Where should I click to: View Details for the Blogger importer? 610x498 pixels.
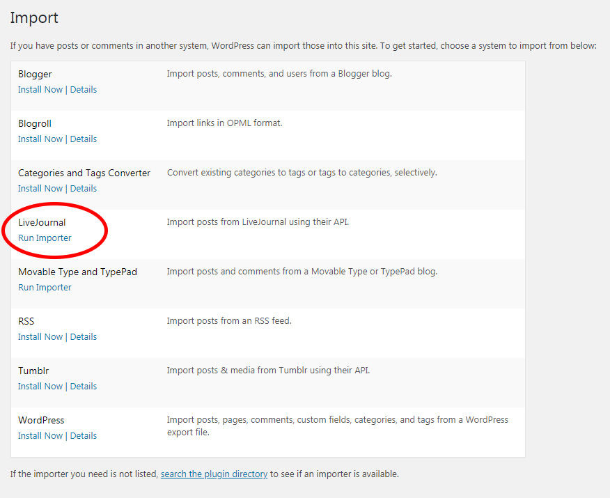(83, 89)
